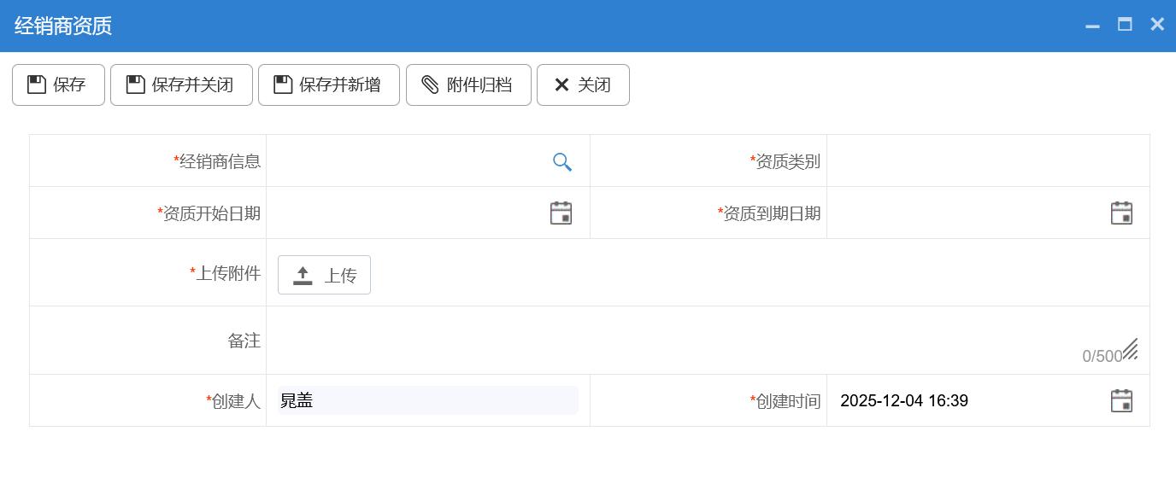Open calendar picker for 创建时间
This screenshot has height=478, width=1176.
(1121, 401)
